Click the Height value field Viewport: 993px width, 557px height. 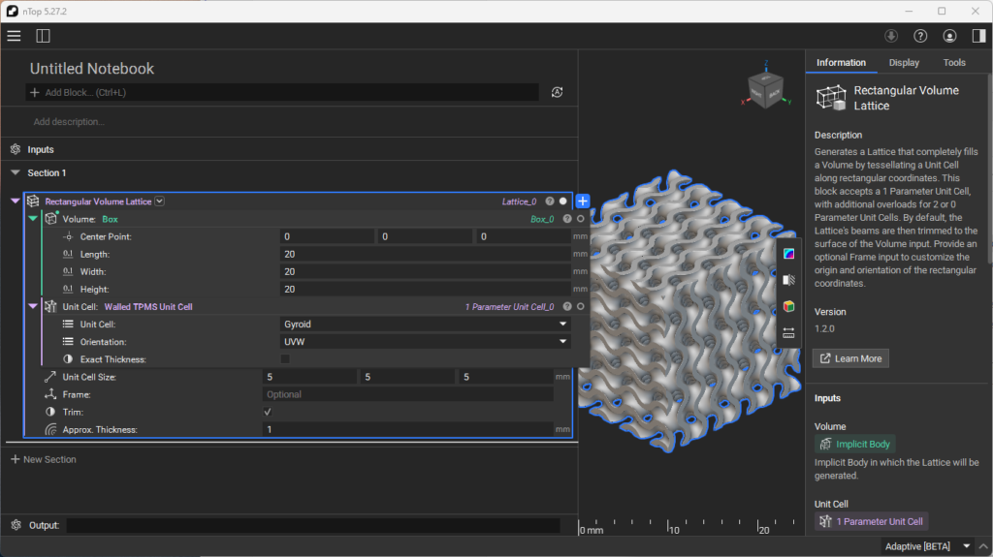click(425, 290)
